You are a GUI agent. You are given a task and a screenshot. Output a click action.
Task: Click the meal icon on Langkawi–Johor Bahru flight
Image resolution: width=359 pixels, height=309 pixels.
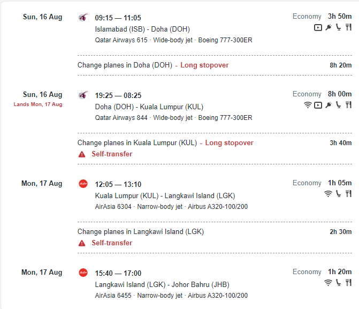coord(348,283)
